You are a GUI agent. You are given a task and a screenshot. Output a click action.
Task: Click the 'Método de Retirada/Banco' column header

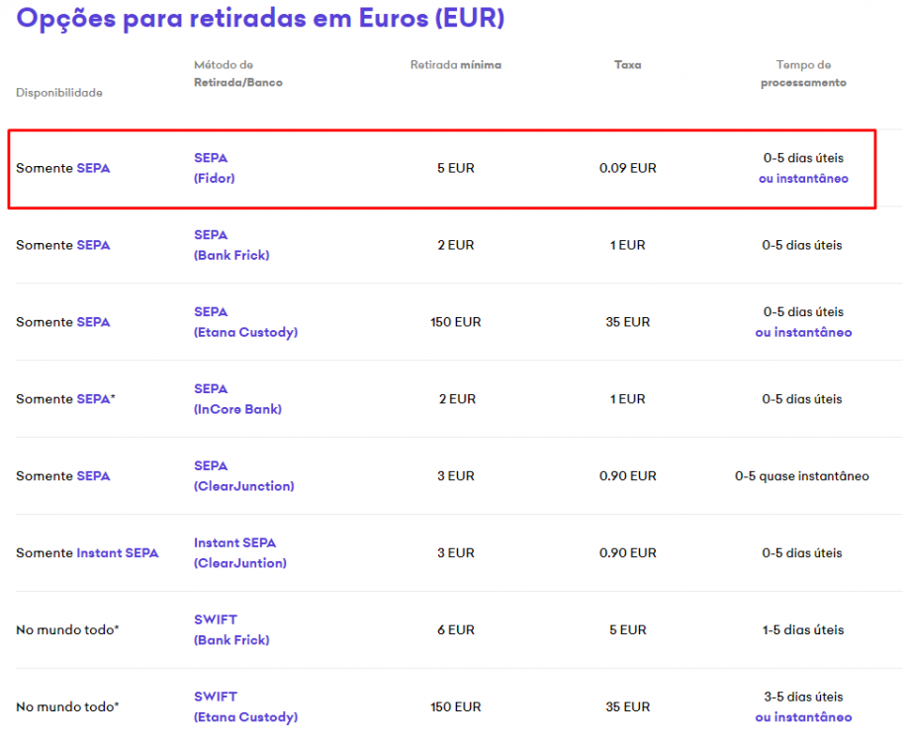pyautogui.click(x=237, y=73)
